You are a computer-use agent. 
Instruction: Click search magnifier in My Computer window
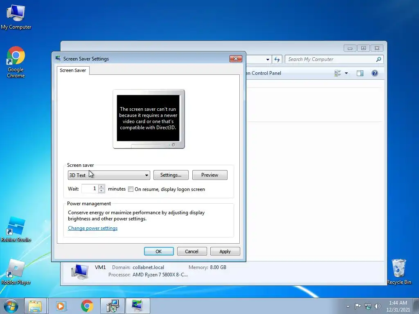378,59
